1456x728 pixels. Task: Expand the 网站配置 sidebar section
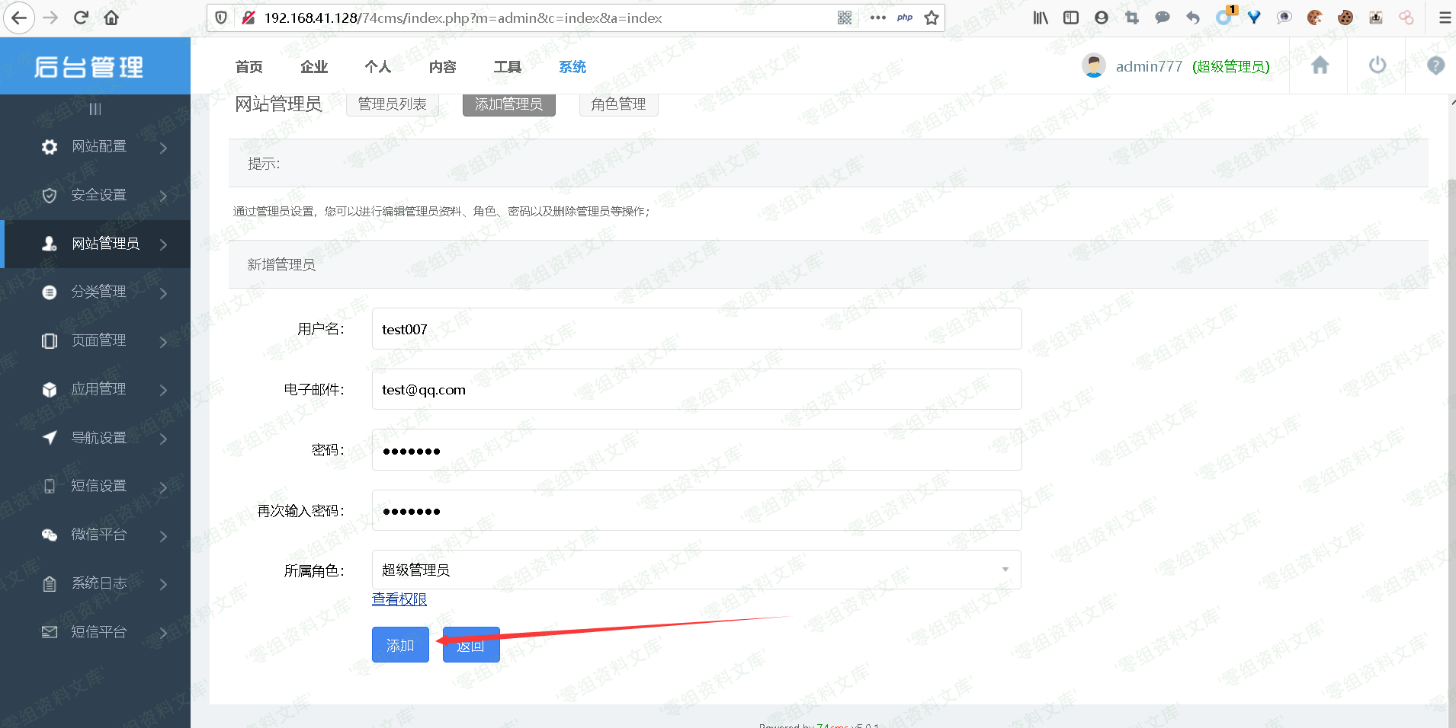point(99,147)
